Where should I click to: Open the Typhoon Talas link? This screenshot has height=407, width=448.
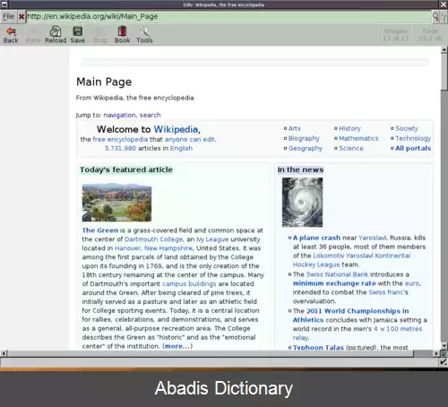(318, 348)
